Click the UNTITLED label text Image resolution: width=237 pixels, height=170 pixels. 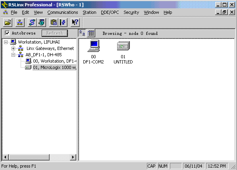[123, 62]
